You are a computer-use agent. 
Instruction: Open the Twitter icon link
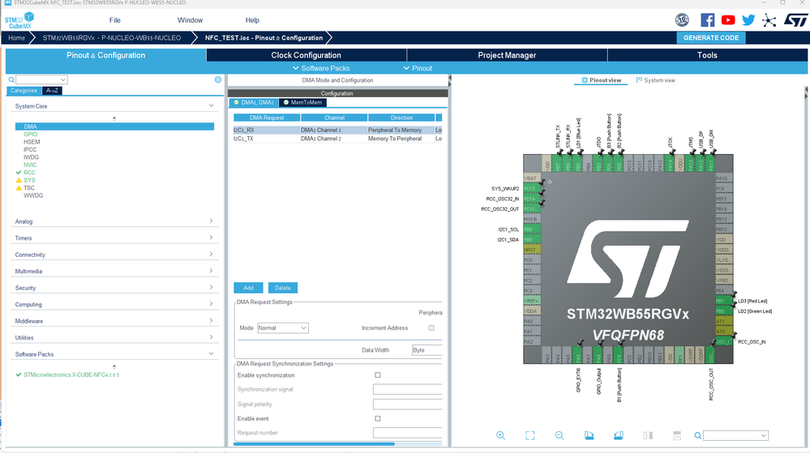[748, 20]
